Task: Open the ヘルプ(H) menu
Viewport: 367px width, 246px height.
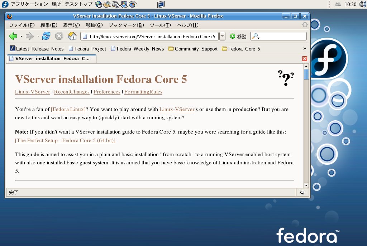Action: (187, 25)
